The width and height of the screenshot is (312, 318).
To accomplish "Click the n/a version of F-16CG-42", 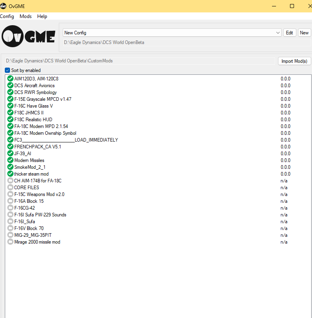I will [284, 208].
